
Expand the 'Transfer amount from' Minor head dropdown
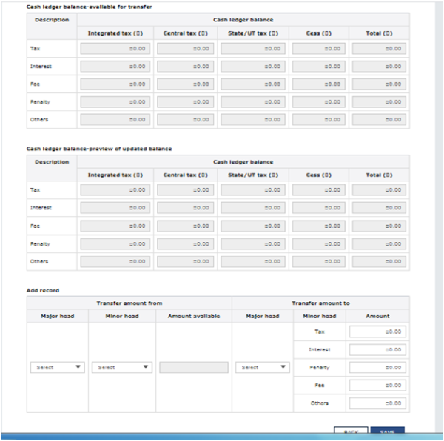122,367
